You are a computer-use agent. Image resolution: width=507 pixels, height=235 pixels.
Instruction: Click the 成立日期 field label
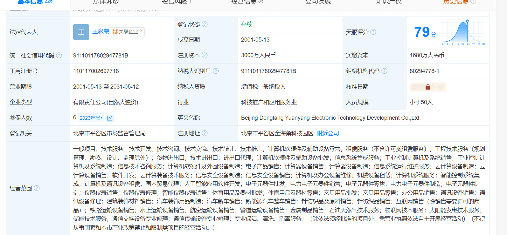click(189, 40)
